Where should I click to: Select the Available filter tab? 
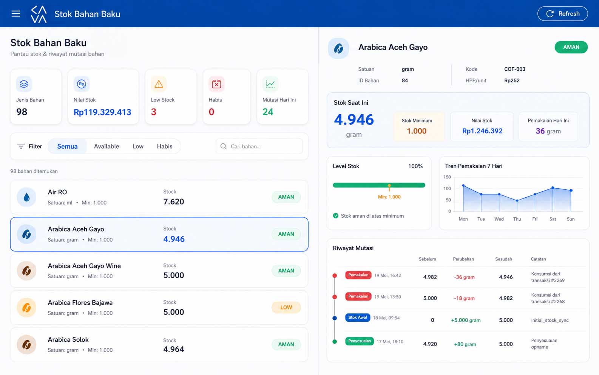(x=107, y=146)
